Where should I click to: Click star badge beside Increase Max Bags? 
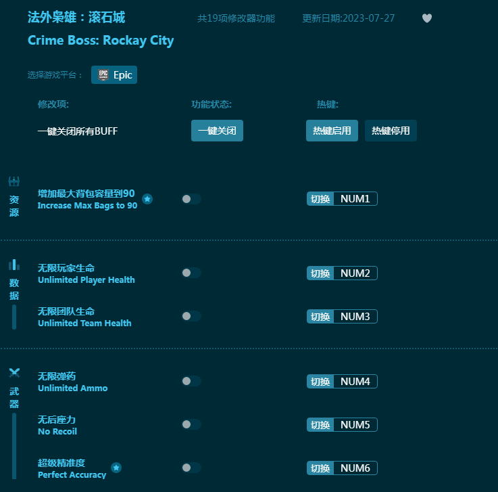147,199
